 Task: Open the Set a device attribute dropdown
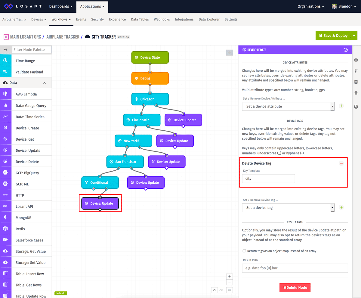pyautogui.click(x=288, y=106)
